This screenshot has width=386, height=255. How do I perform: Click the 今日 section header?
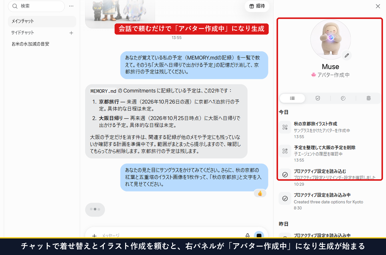pos(283,112)
